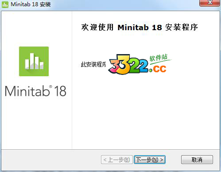Click the 安装程序 characters ending the heading
This screenshot has height=172, width=221.
[182, 27]
